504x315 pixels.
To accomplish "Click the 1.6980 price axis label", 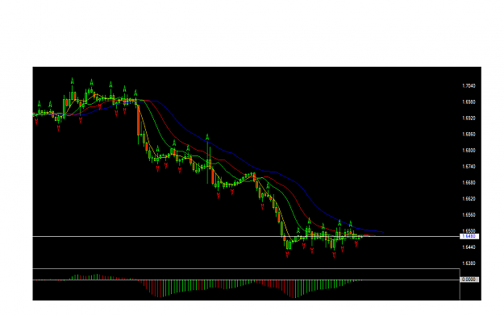I will click(469, 102).
